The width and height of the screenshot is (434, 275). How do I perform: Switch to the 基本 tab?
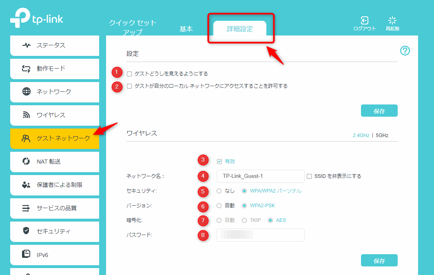click(x=186, y=29)
